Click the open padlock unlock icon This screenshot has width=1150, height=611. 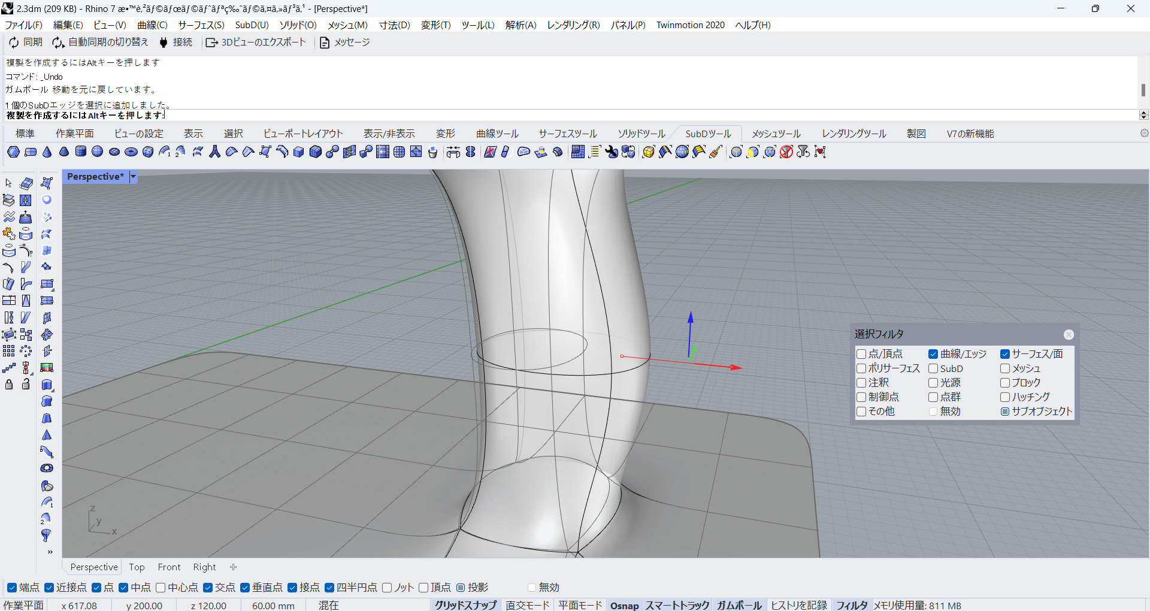tap(26, 385)
